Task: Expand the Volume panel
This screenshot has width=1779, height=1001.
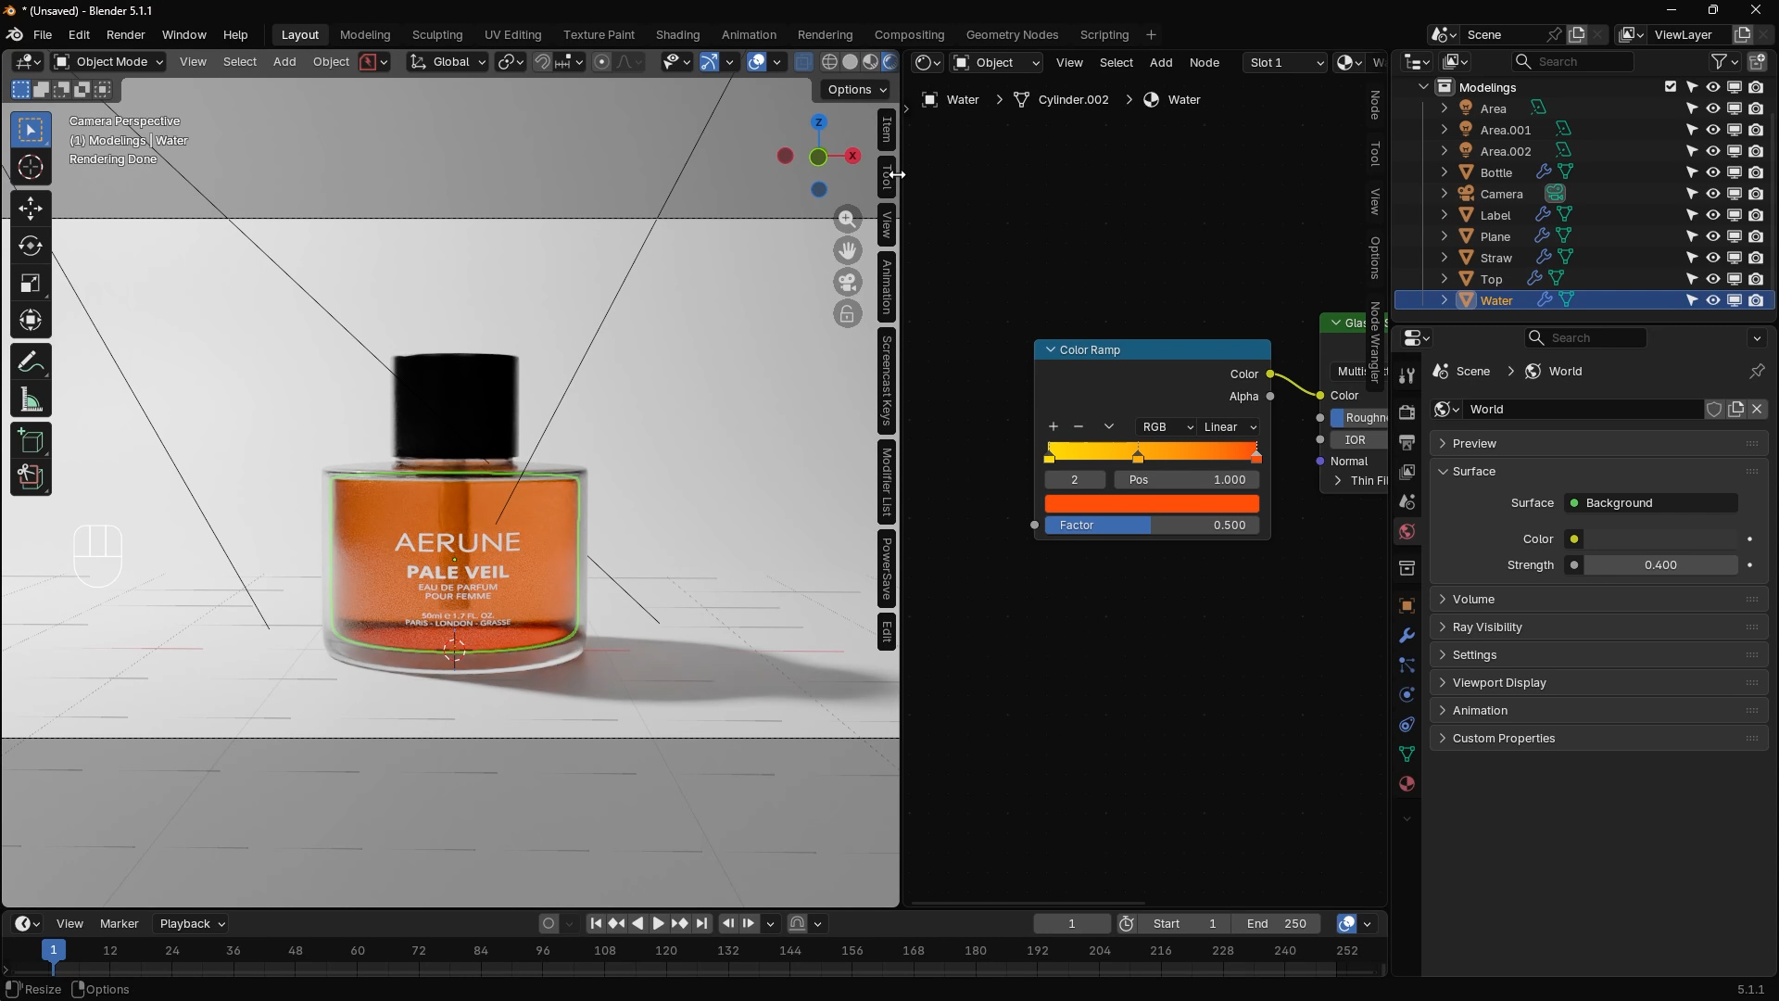Action: pyautogui.click(x=1598, y=600)
